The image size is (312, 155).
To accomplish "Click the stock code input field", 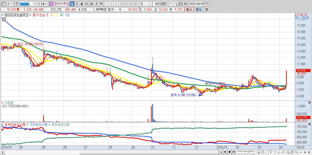I will [26, 4].
